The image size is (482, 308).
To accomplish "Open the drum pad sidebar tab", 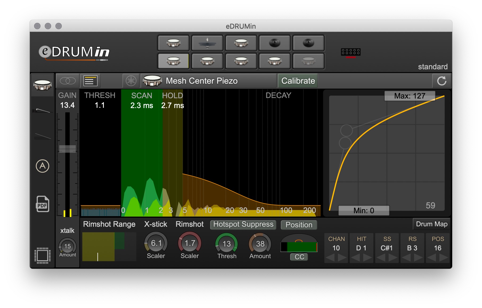I will (x=43, y=85).
